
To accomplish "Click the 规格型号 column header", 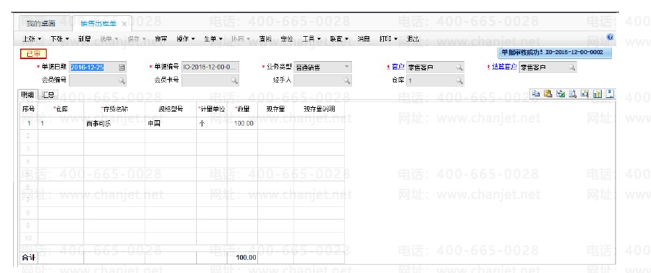I will [170, 108].
